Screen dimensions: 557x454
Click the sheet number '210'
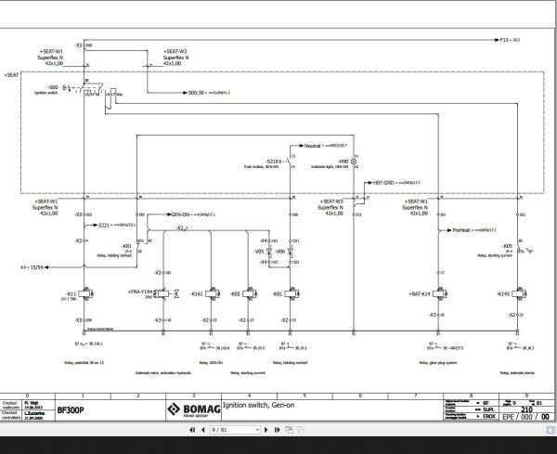tap(526, 409)
